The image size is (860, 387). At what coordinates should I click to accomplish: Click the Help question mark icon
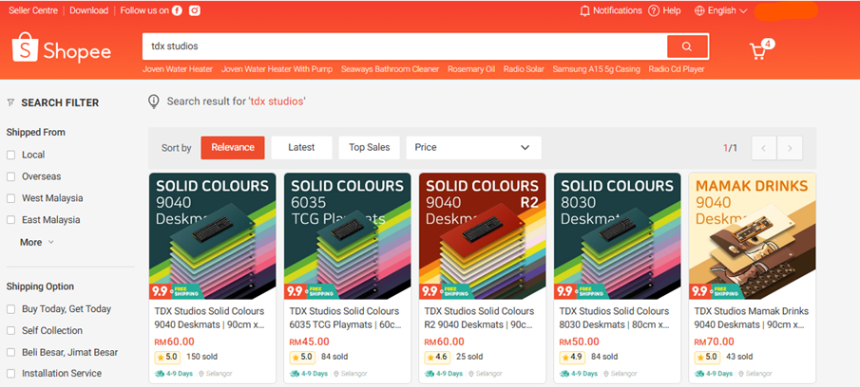point(653,11)
